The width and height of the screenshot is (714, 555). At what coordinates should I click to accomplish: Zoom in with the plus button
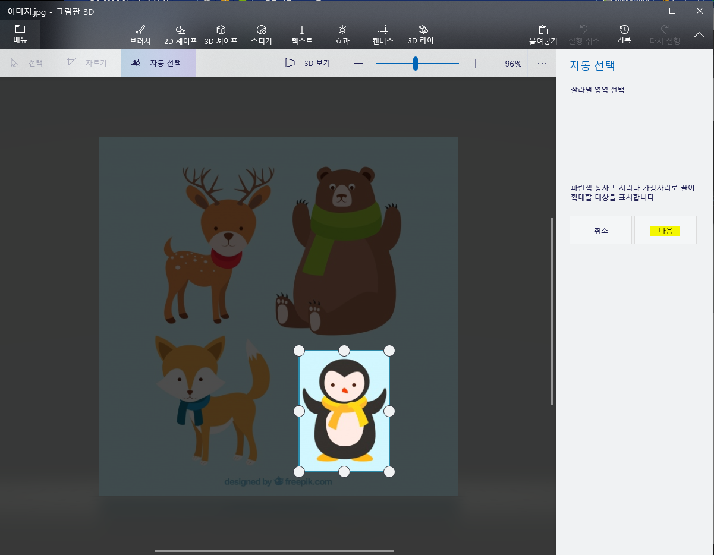click(475, 64)
